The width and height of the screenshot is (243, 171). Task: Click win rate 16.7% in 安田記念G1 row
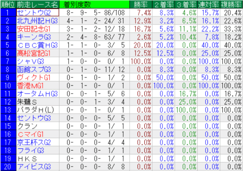143,29
